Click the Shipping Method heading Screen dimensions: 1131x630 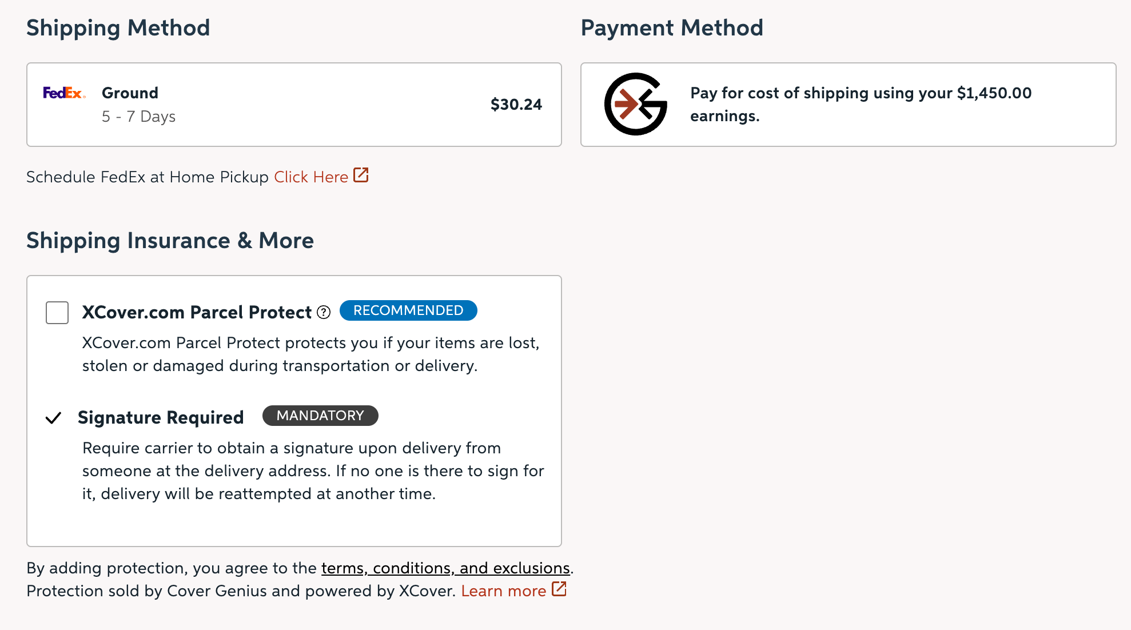pyautogui.click(x=118, y=27)
